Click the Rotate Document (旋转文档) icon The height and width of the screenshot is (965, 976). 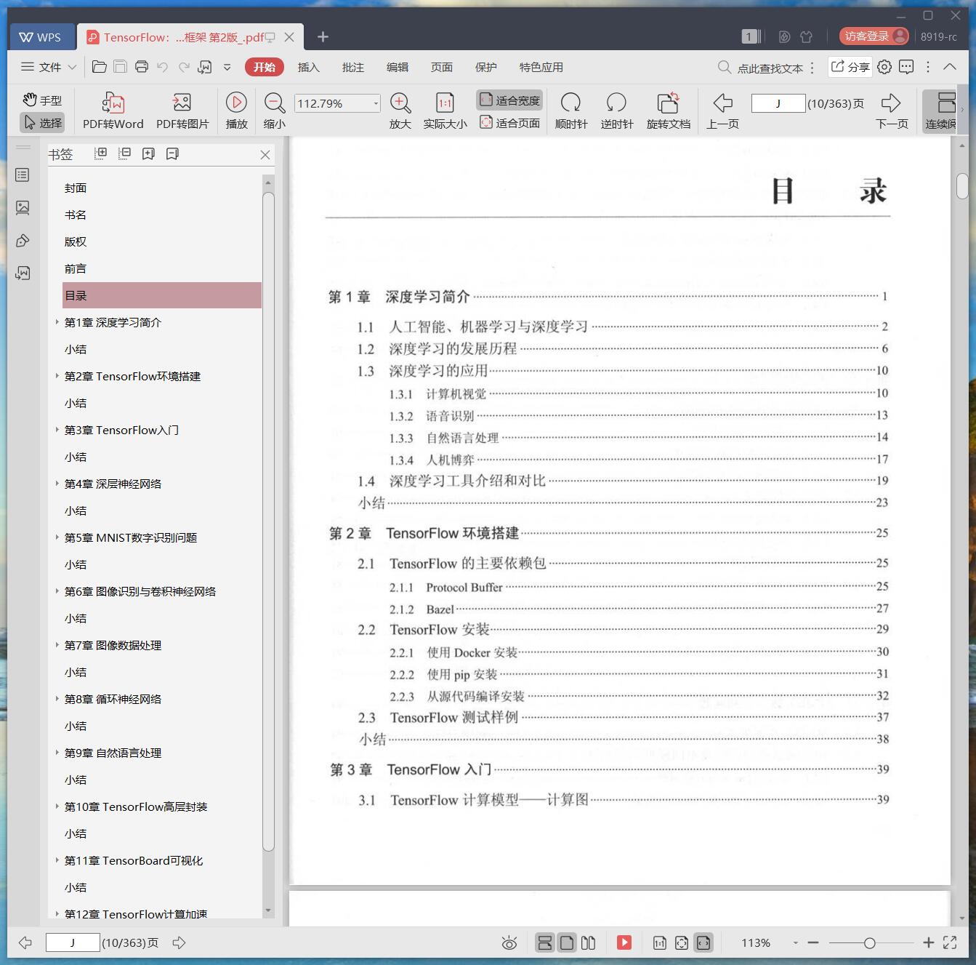pyautogui.click(x=669, y=111)
